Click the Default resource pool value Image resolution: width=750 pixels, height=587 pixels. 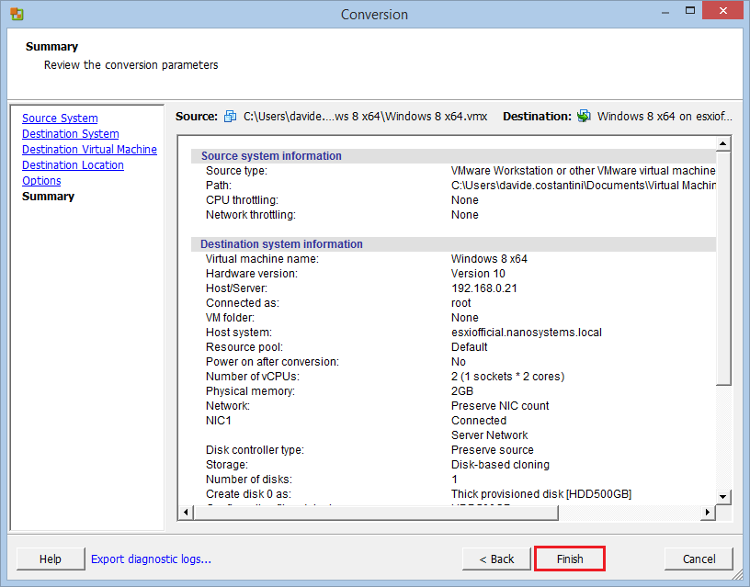[x=470, y=347]
